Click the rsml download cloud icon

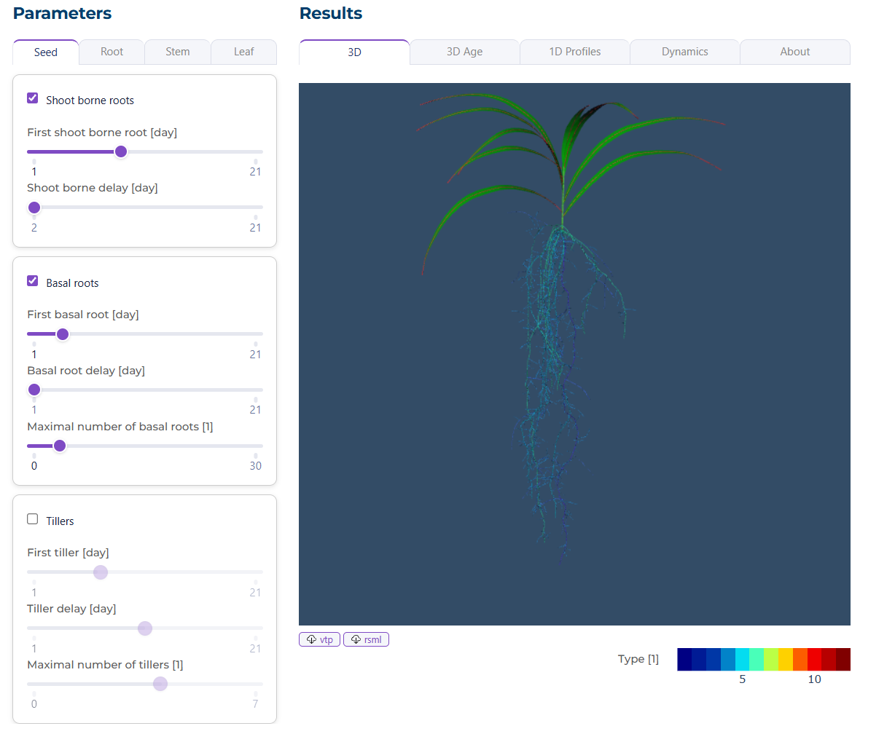tap(356, 639)
